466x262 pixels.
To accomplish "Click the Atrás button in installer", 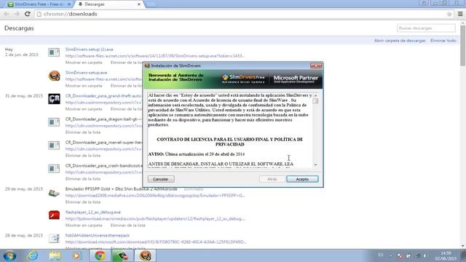I will (272, 179).
